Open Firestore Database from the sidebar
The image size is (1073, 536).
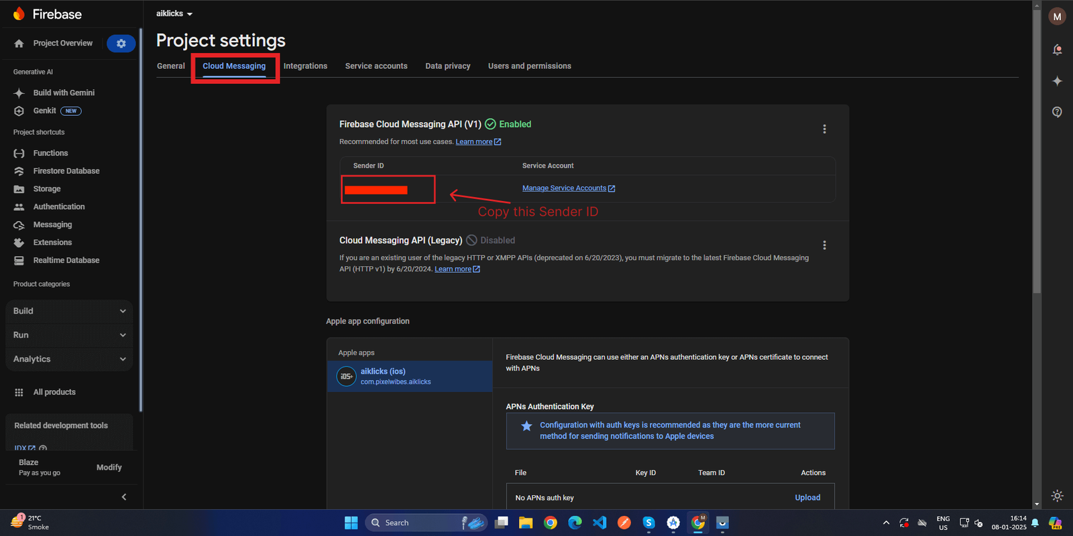point(66,171)
